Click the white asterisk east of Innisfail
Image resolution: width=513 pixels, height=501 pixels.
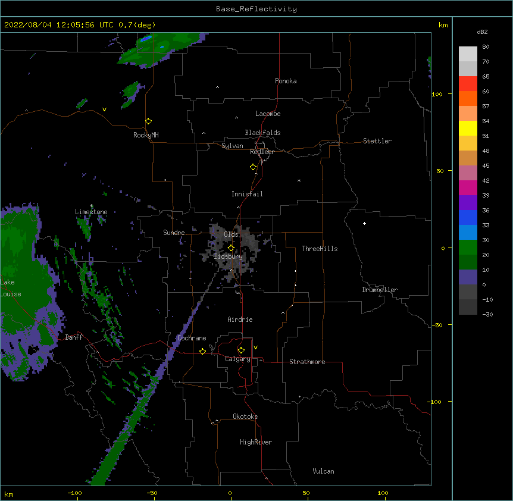pos(299,180)
